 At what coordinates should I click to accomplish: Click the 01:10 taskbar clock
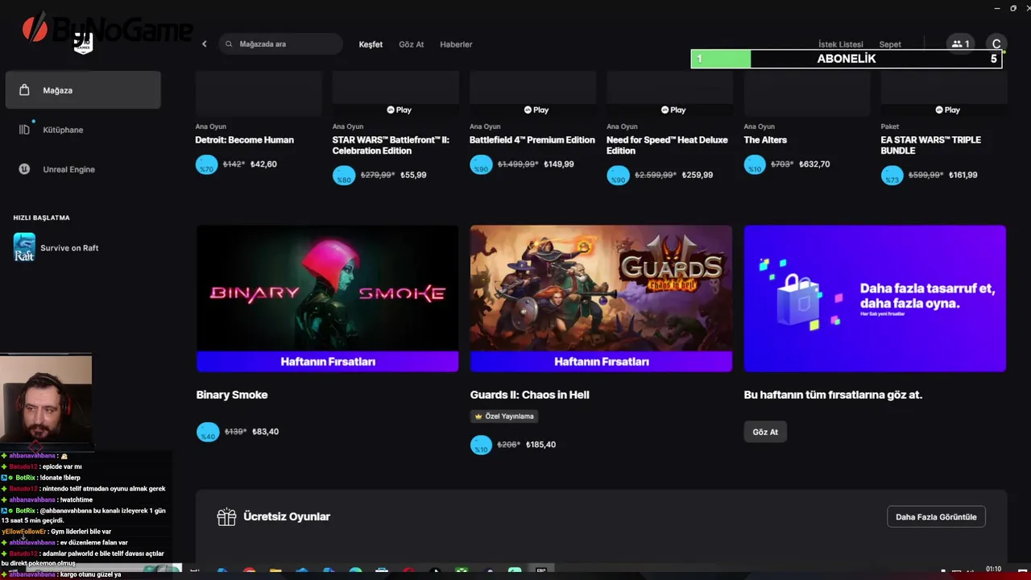(x=993, y=570)
